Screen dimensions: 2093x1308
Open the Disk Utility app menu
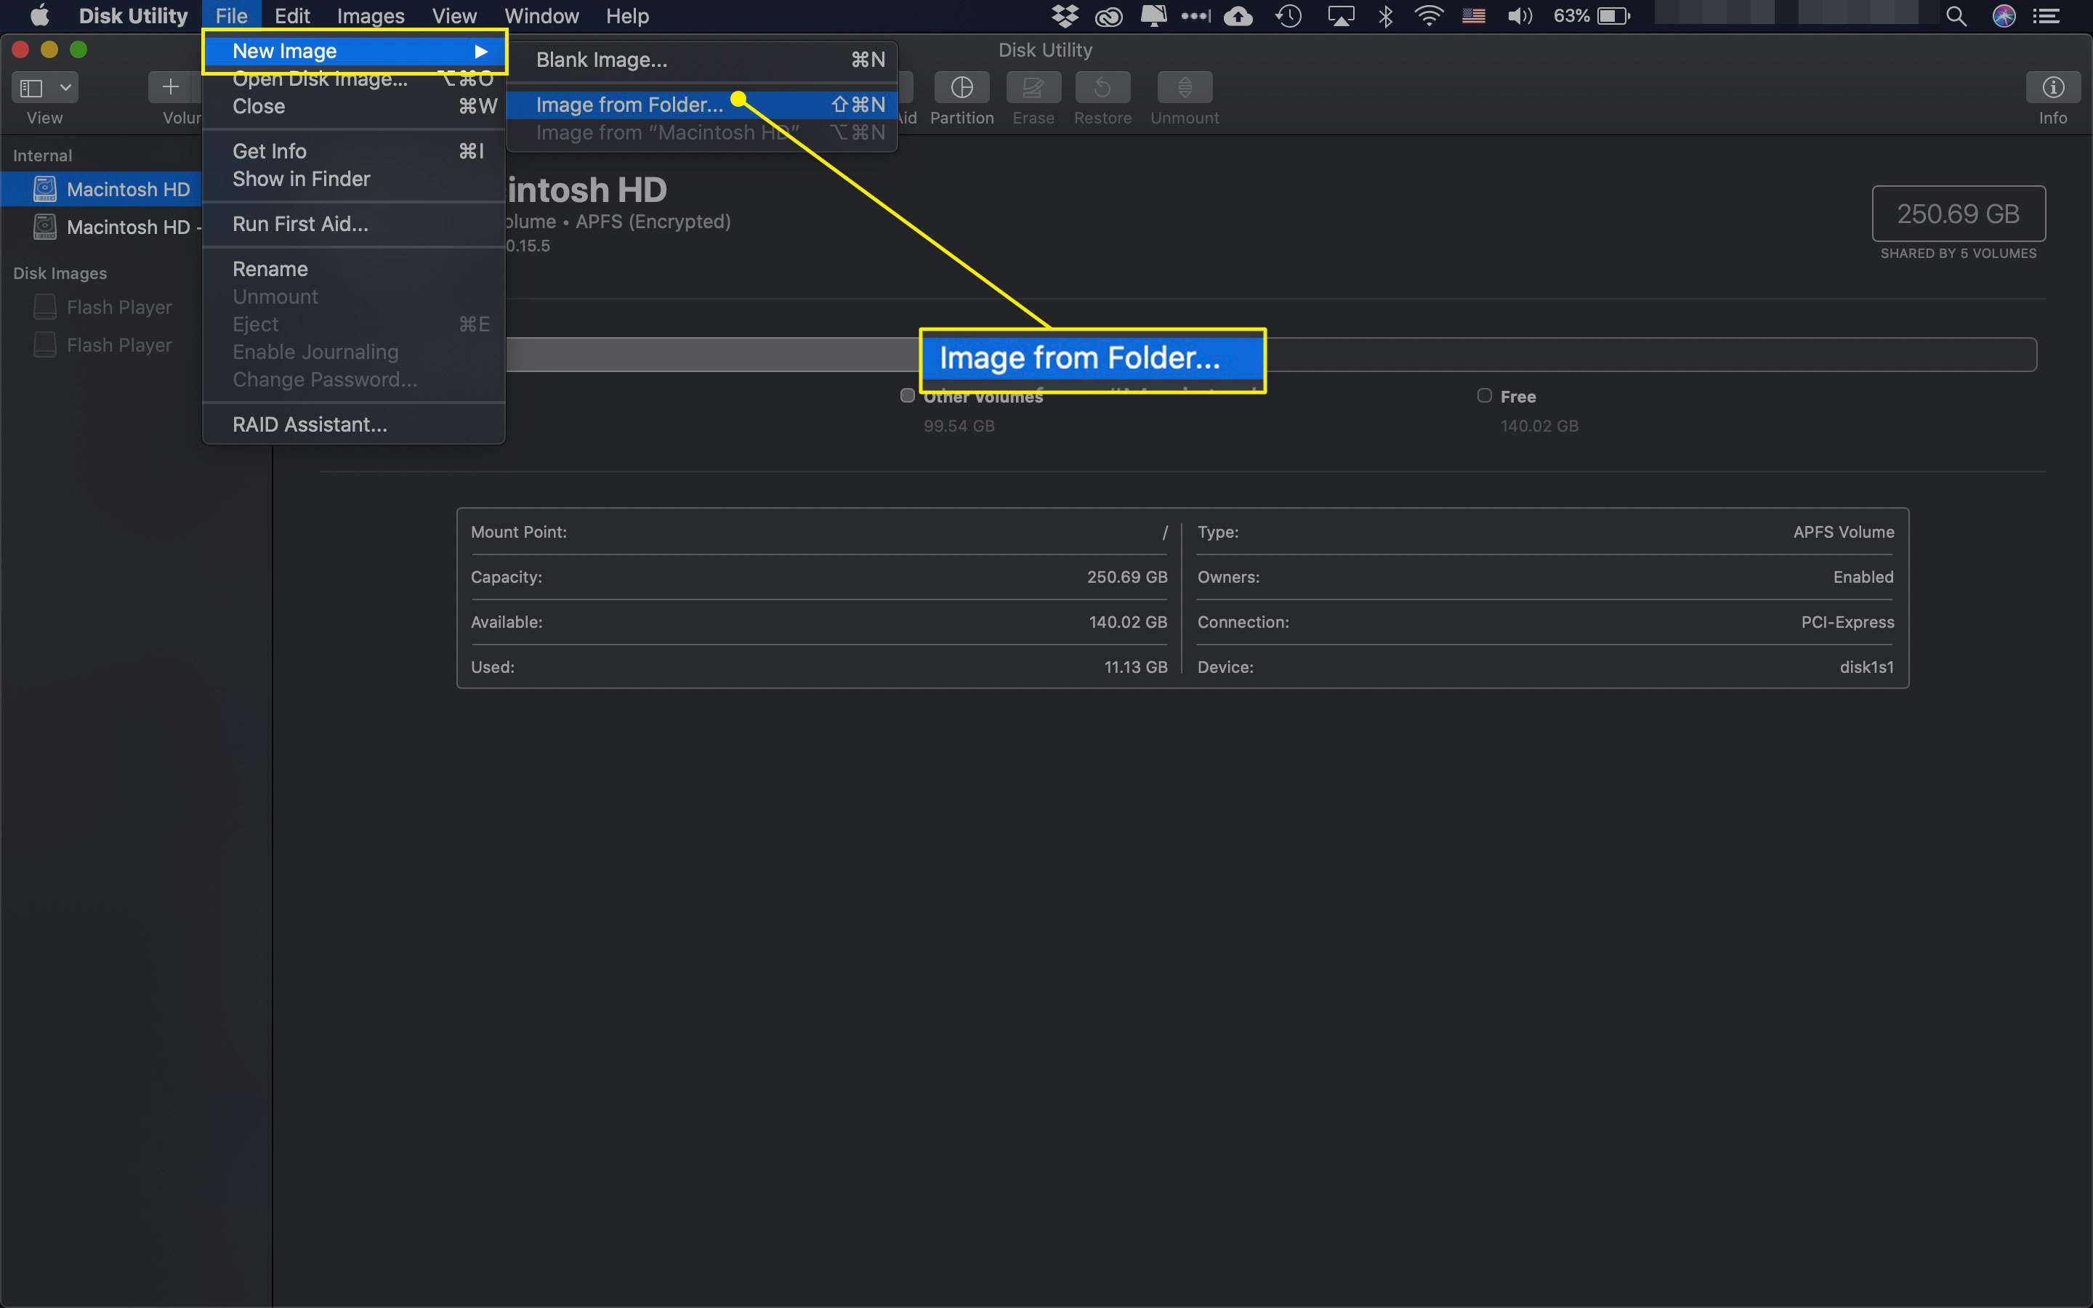coord(133,15)
